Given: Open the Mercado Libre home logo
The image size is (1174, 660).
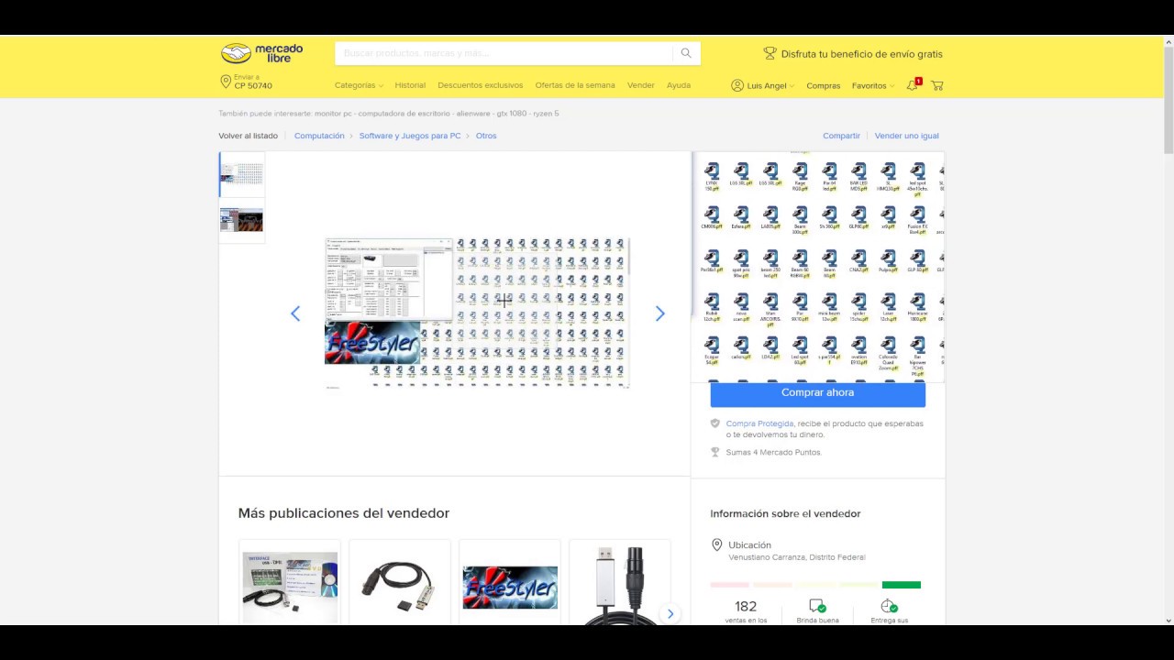Looking at the screenshot, I should click(261, 53).
